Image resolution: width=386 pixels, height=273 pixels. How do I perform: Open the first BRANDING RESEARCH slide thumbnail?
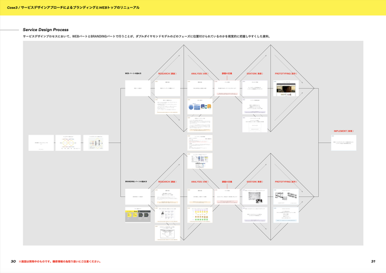click(167, 197)
